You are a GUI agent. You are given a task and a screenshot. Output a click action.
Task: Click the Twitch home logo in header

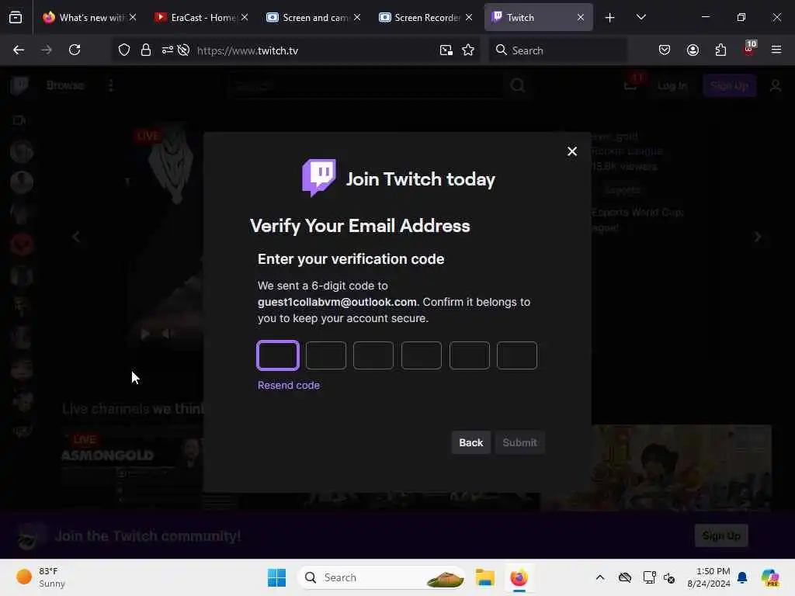coord(19,85)
